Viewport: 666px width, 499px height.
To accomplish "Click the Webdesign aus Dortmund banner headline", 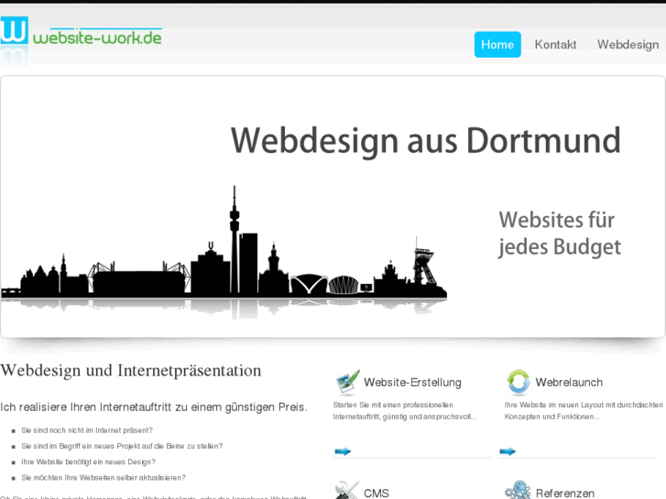I will tap(426, 141).
